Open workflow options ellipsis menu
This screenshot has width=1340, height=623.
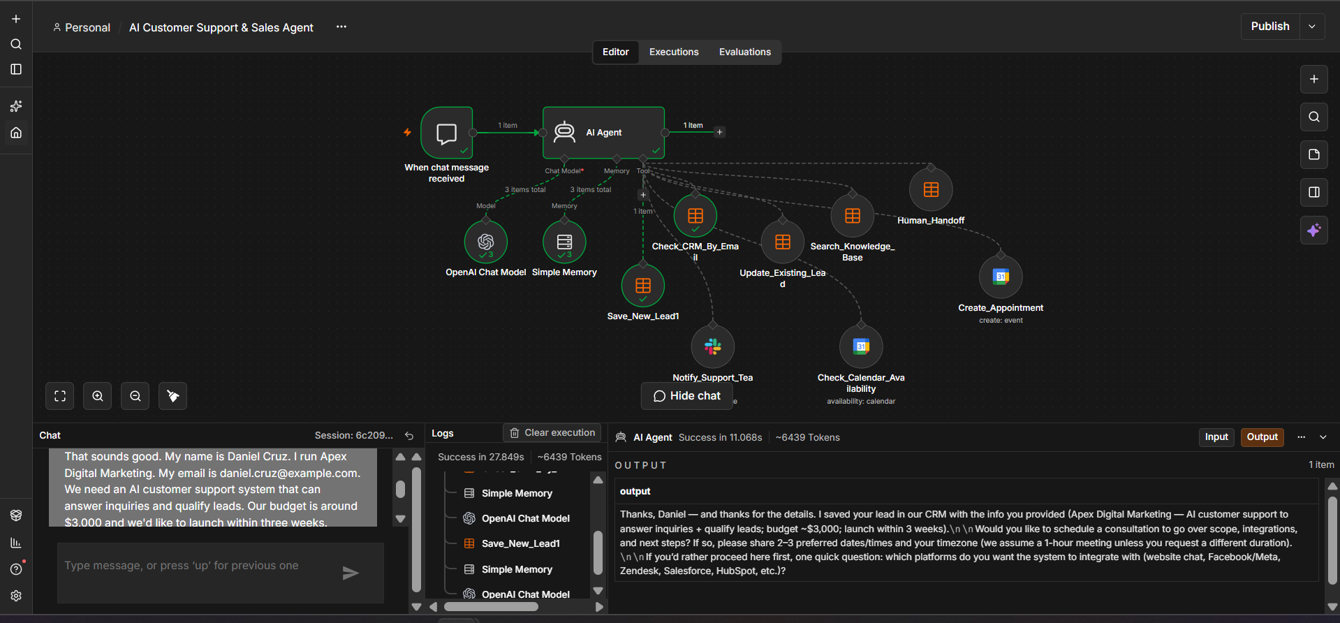point(341,27)
